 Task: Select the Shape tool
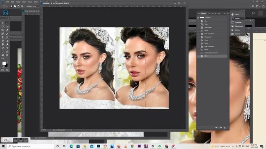click(x=7, y=52)
